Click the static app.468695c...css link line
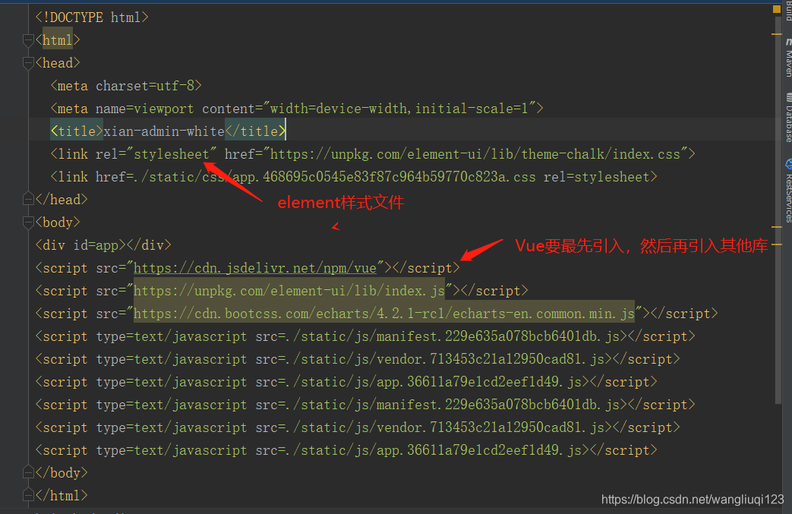 click(x=354, y=177)
